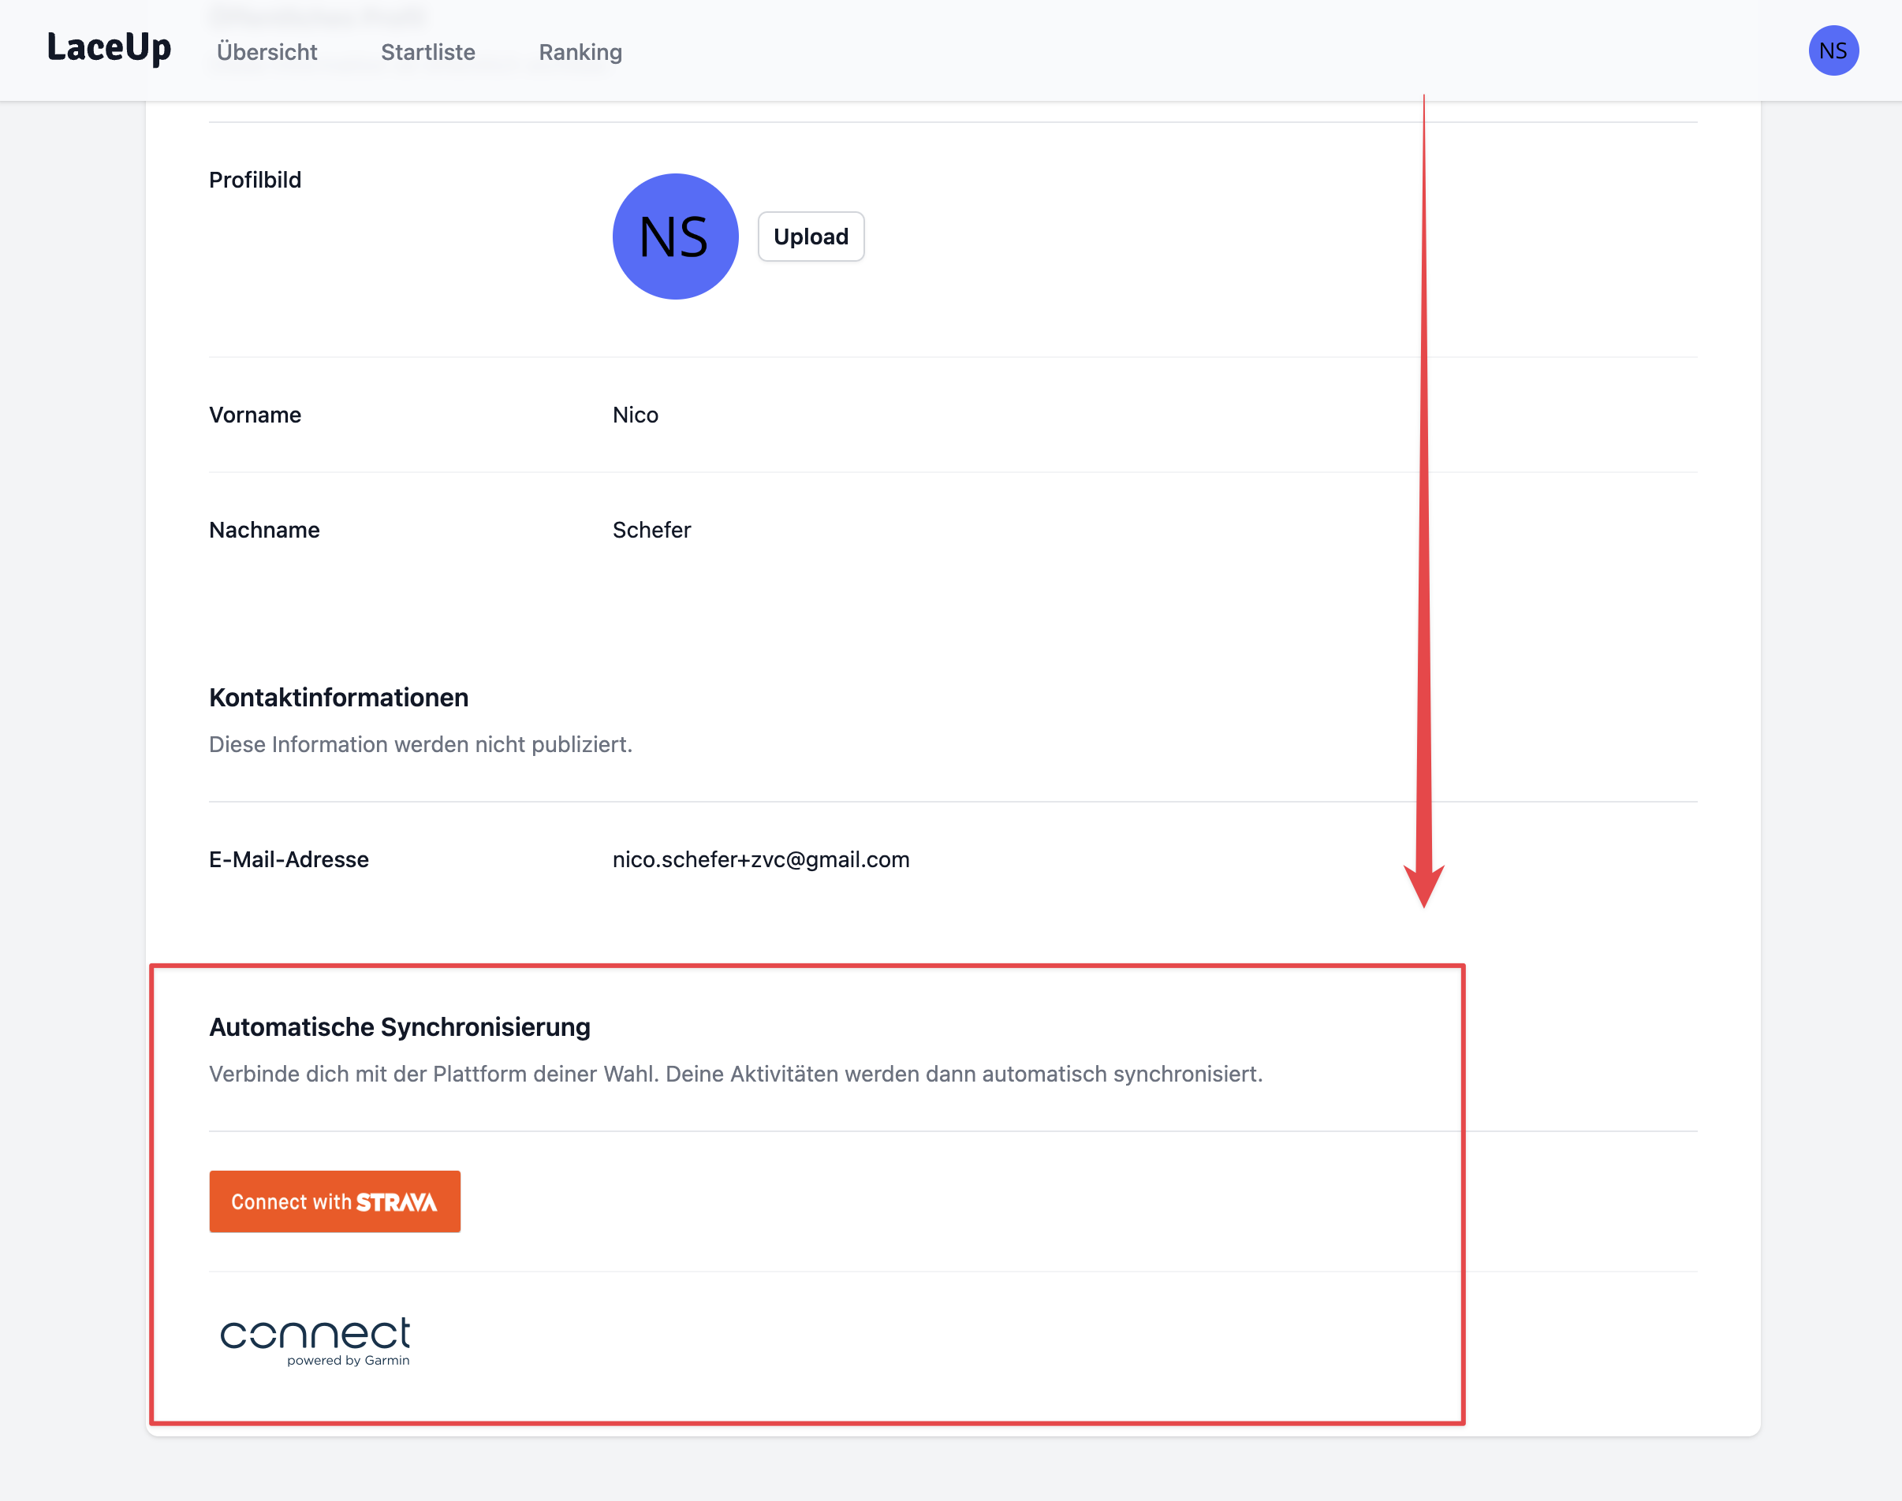Click the Nachname value Schefer
Image resolution: width=1902 pixels, height=1501 pixels.
(651, 530)
